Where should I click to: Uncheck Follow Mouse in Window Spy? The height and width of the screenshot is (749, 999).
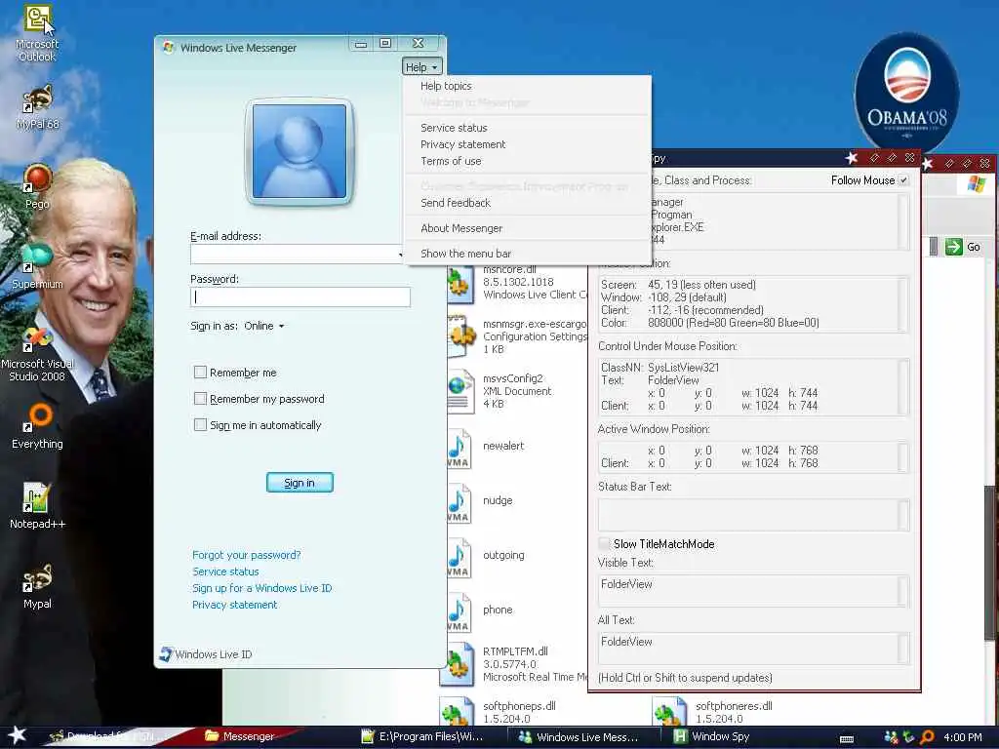903,180
